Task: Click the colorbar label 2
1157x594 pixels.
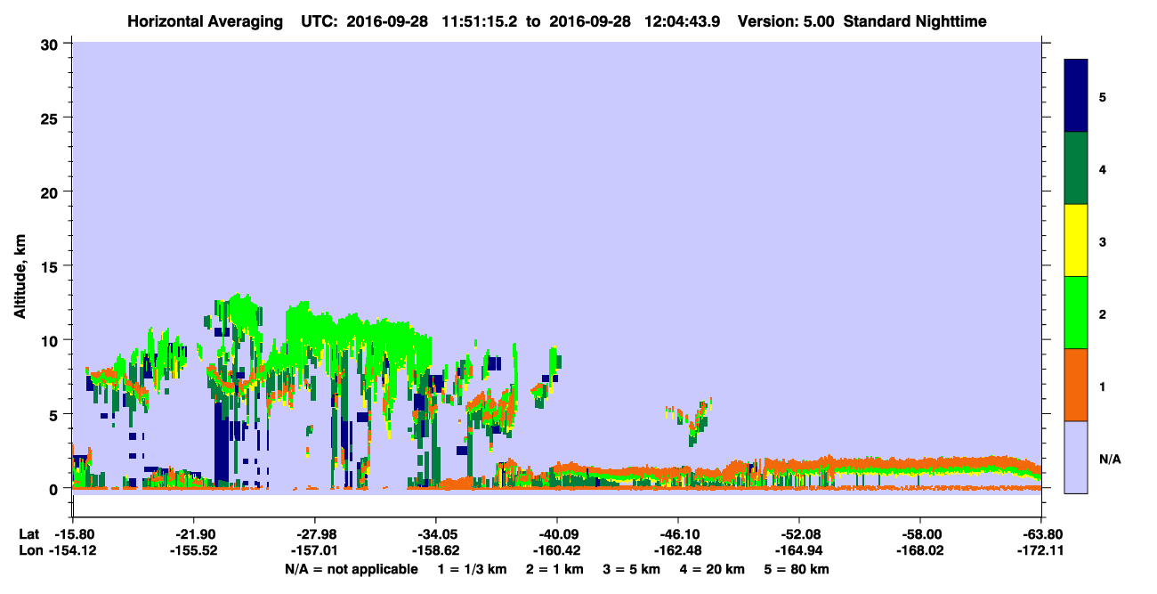Action: (1103, 314)
